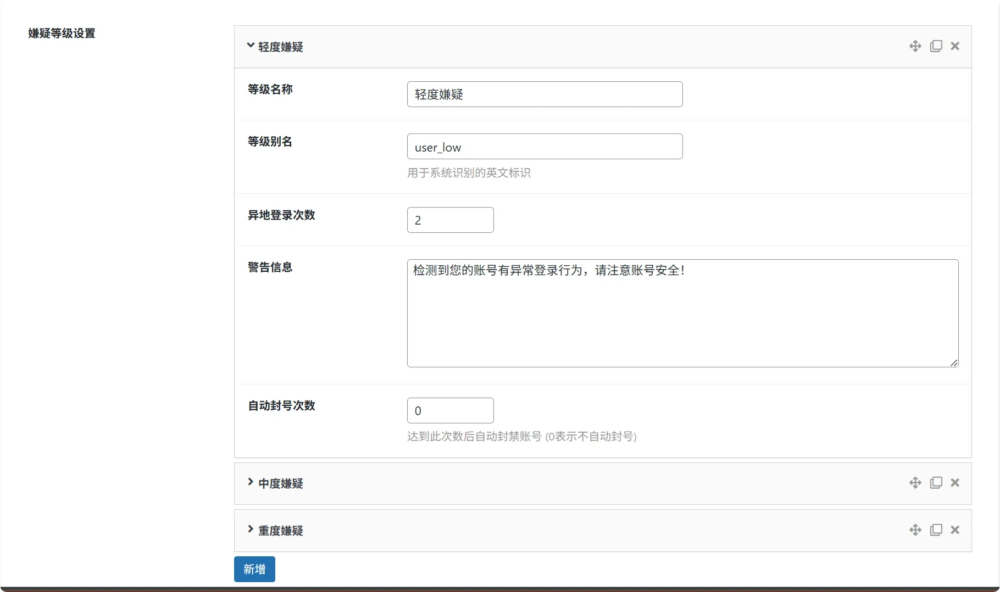Click the 重度嫌疑 header title text
Image resolution: width=1000 pixels, height=592 pixels.
tap(281, 531)
